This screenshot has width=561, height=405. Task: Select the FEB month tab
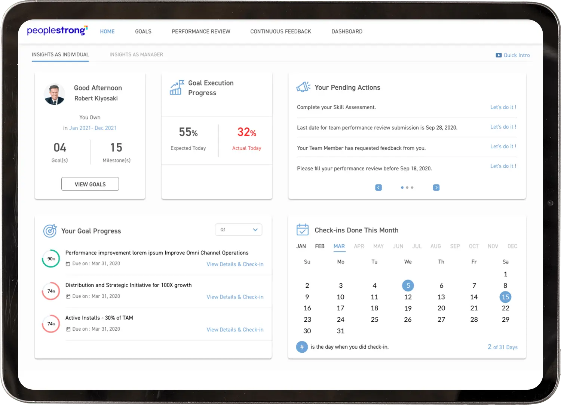[320, 246]
